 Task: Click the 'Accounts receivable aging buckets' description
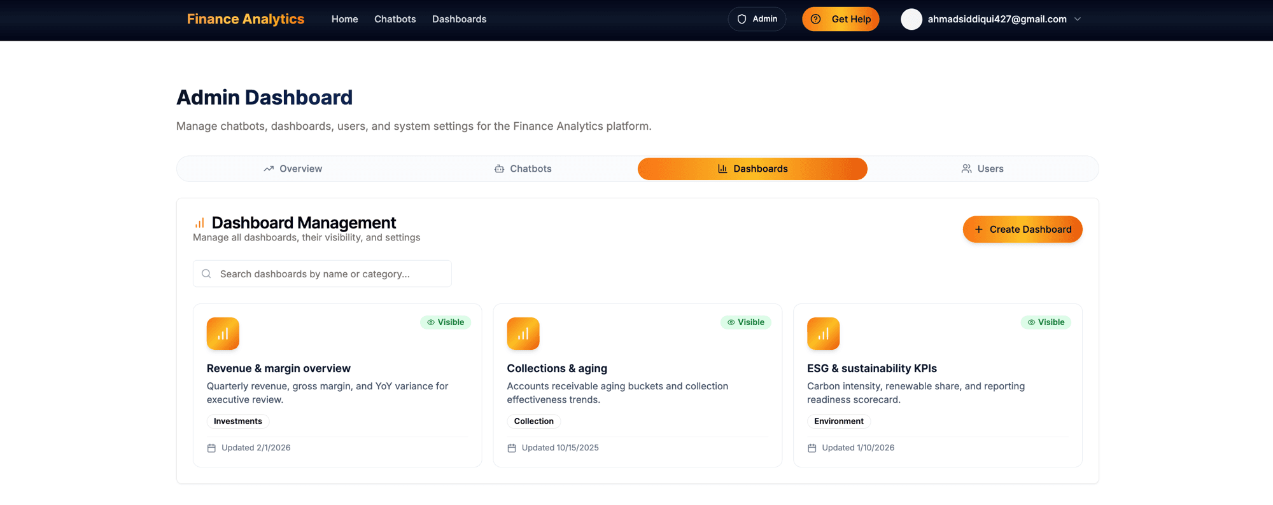pyautogui.click(x=617, y=393)
